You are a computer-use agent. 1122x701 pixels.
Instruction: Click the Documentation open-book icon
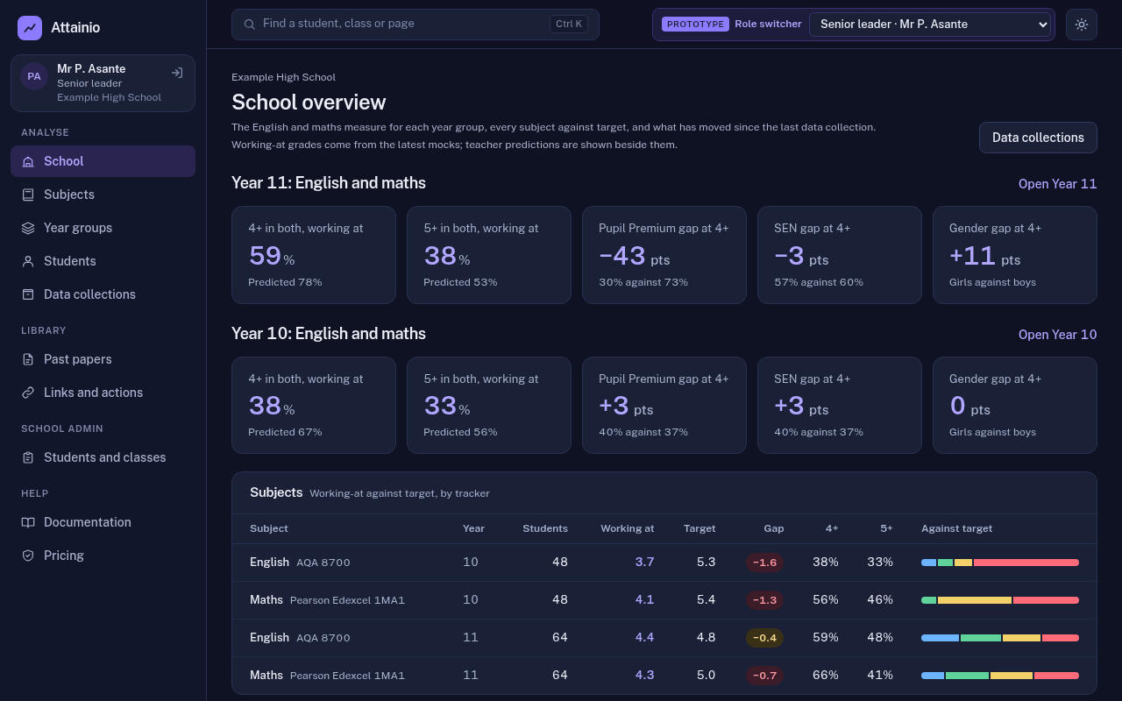tap(28, 522)
